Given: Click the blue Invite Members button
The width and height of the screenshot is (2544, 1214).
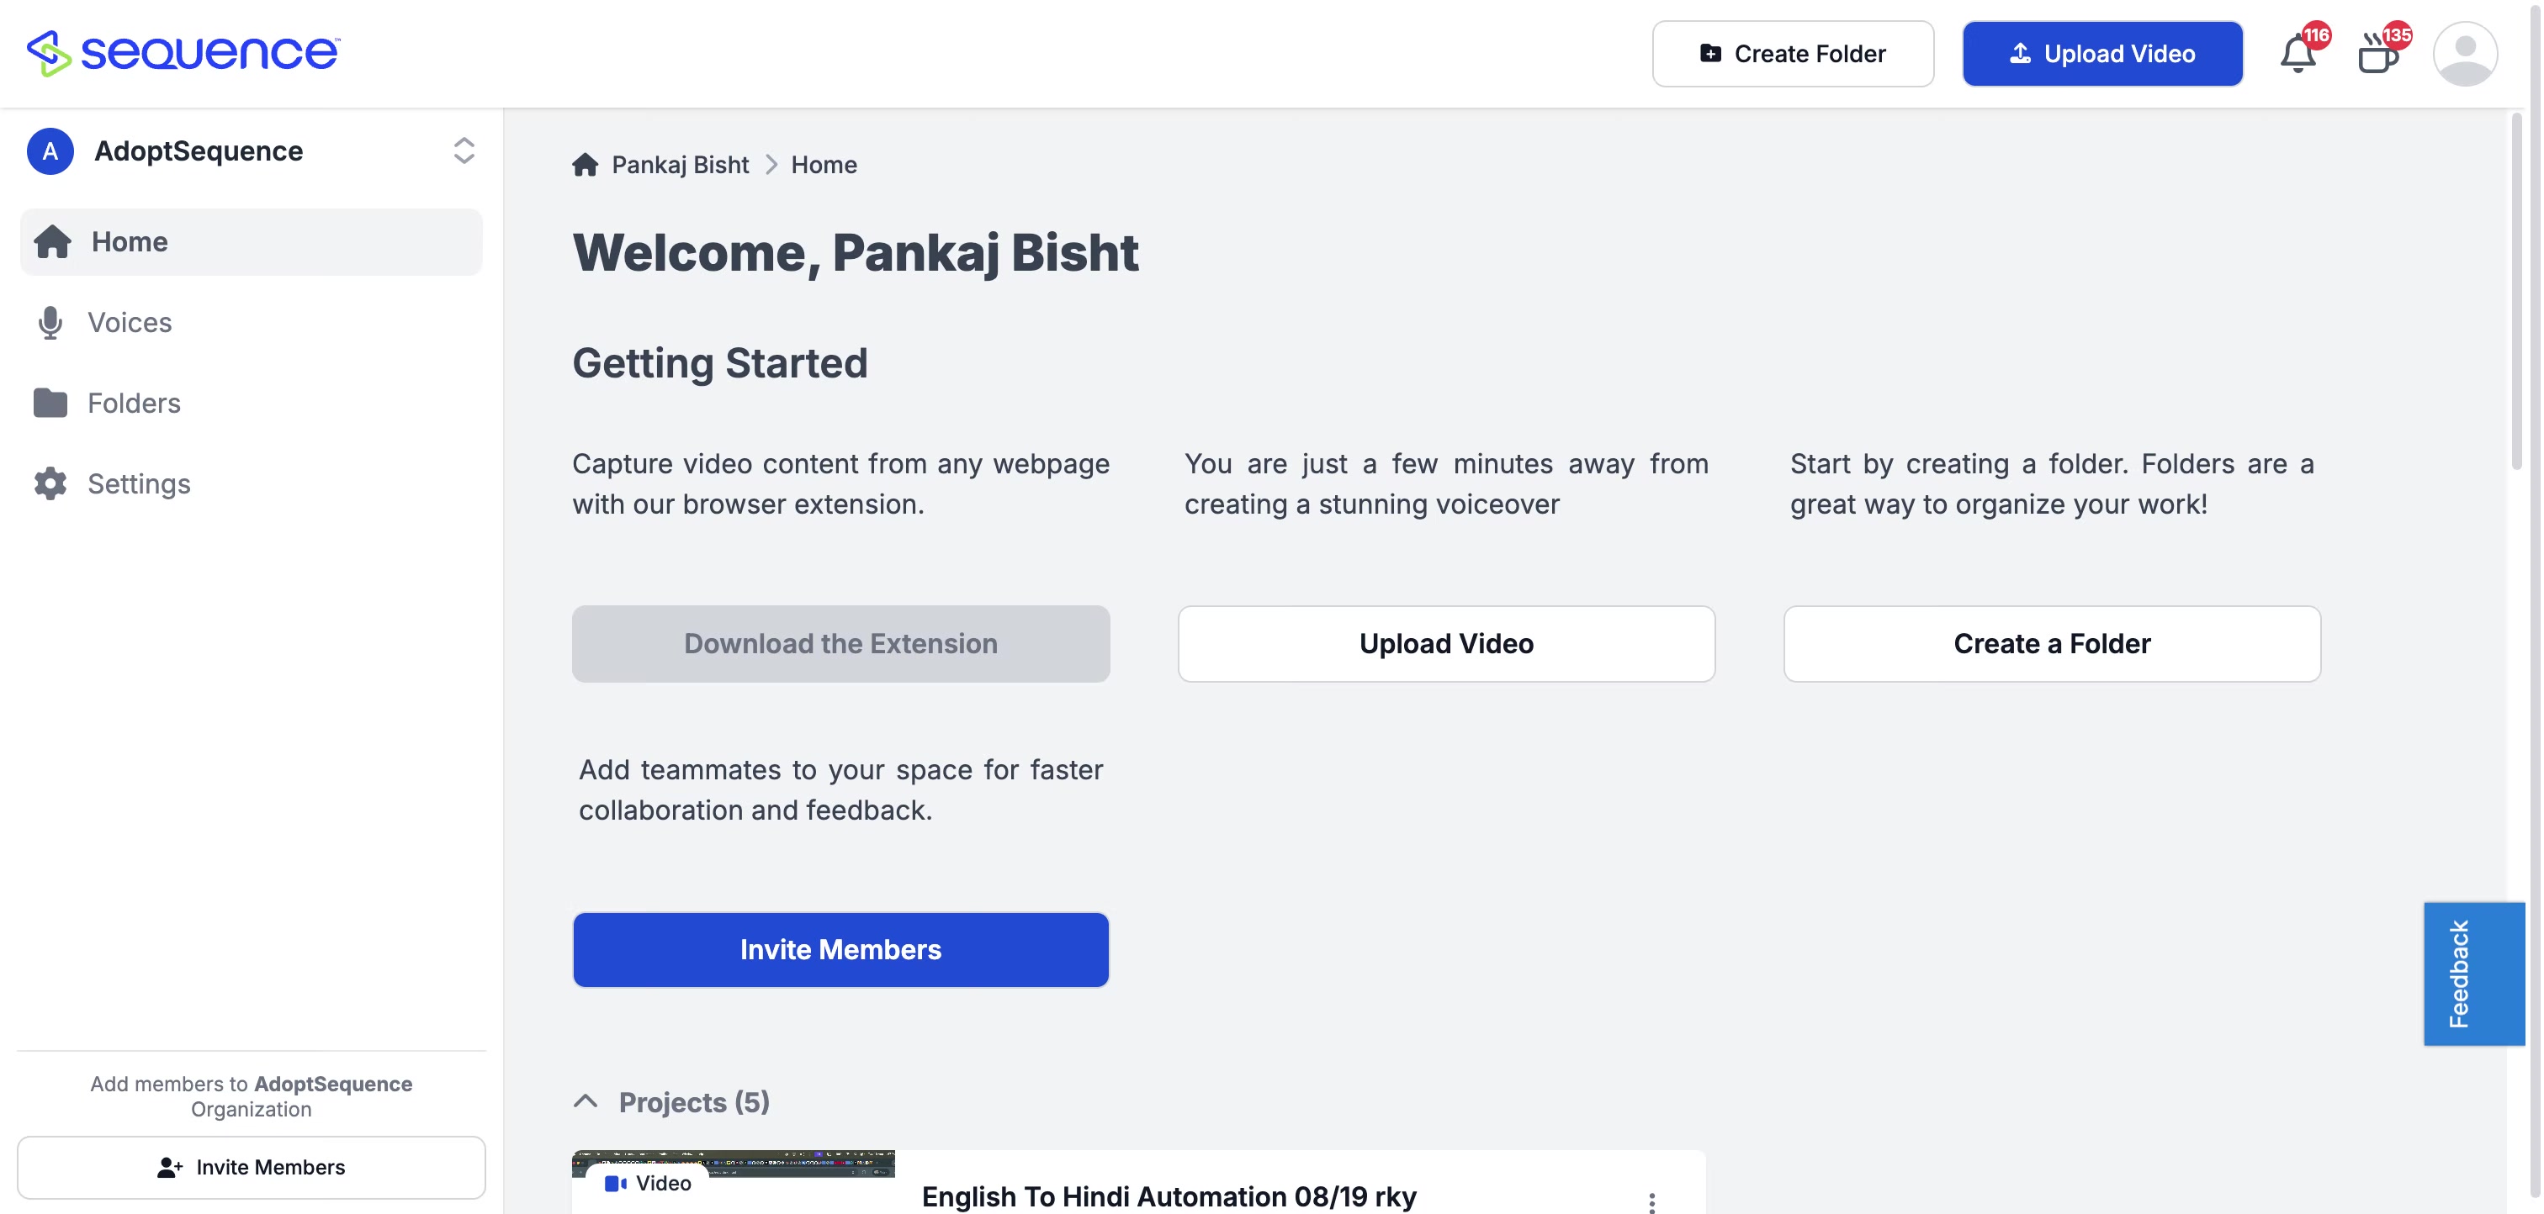Looking at the screenshot, I should point(840,949).
